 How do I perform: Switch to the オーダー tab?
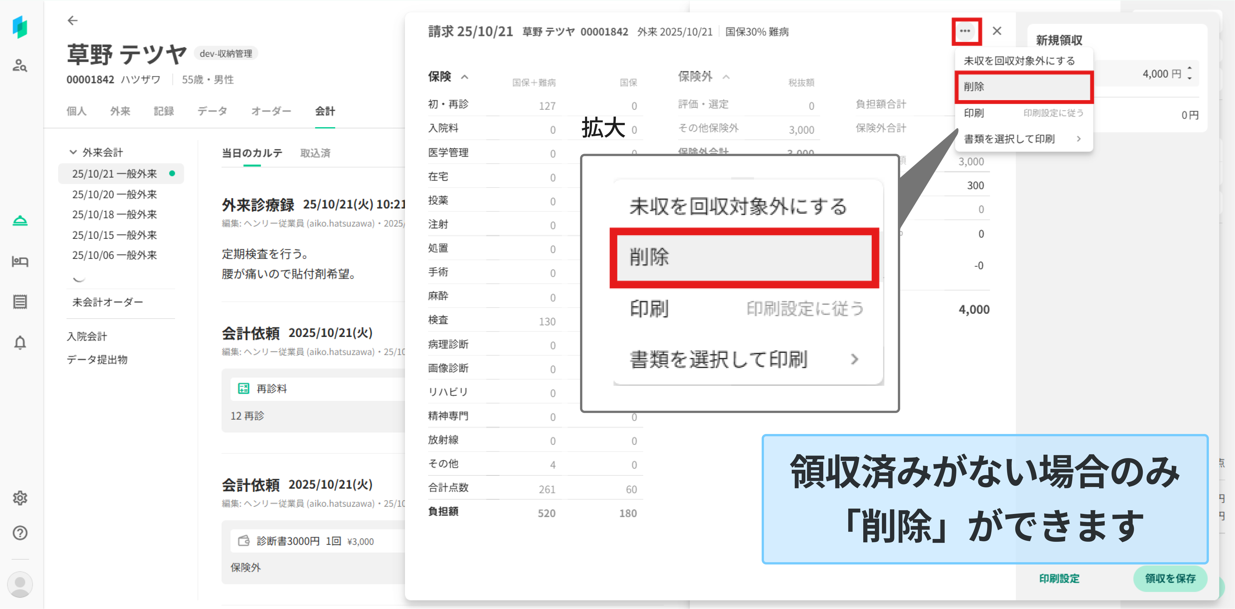pos(271,111)
